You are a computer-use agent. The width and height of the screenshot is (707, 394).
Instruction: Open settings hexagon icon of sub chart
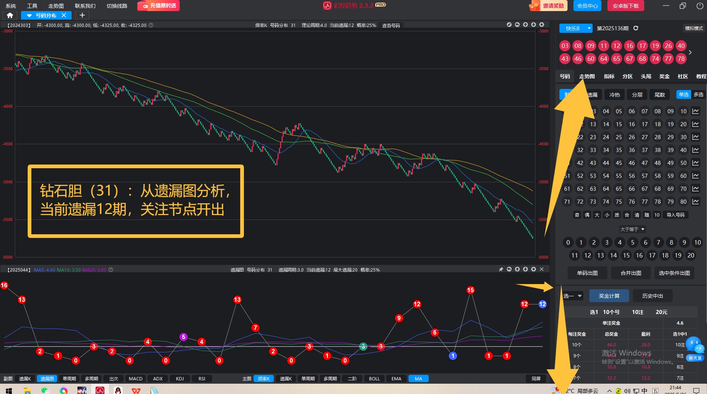point(534,269)
